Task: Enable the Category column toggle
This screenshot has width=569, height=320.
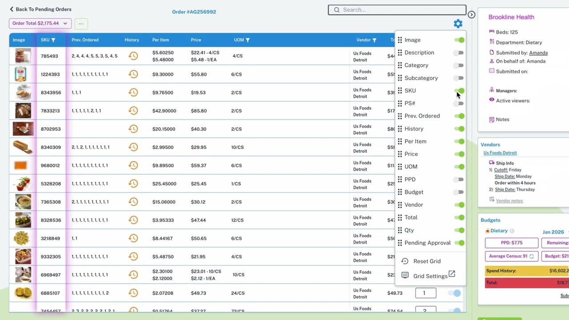Action: click(460, 65)
